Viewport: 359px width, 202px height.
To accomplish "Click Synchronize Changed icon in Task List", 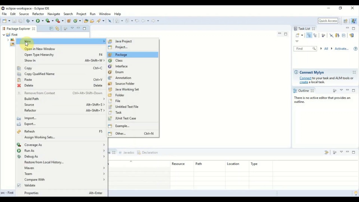I will coord(351,35).
